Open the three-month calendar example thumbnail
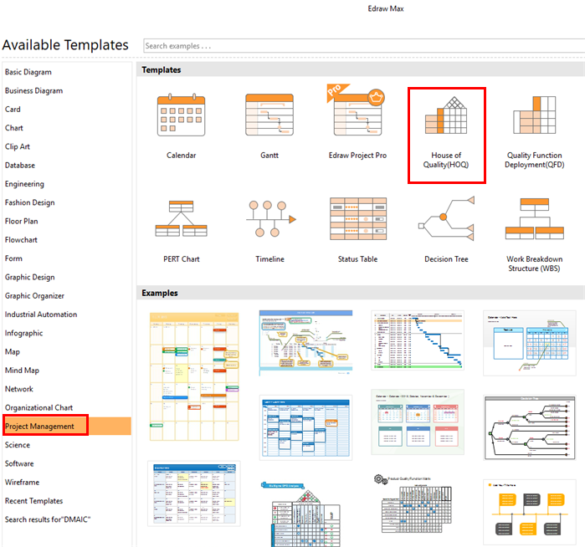Image resolution: width=585 pixels, height=547 pixels. tap(418, 422)
